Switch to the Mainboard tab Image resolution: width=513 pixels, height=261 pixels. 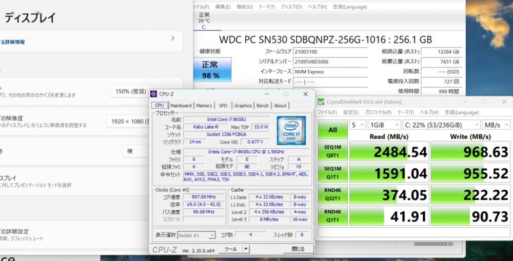click(181, 106)
